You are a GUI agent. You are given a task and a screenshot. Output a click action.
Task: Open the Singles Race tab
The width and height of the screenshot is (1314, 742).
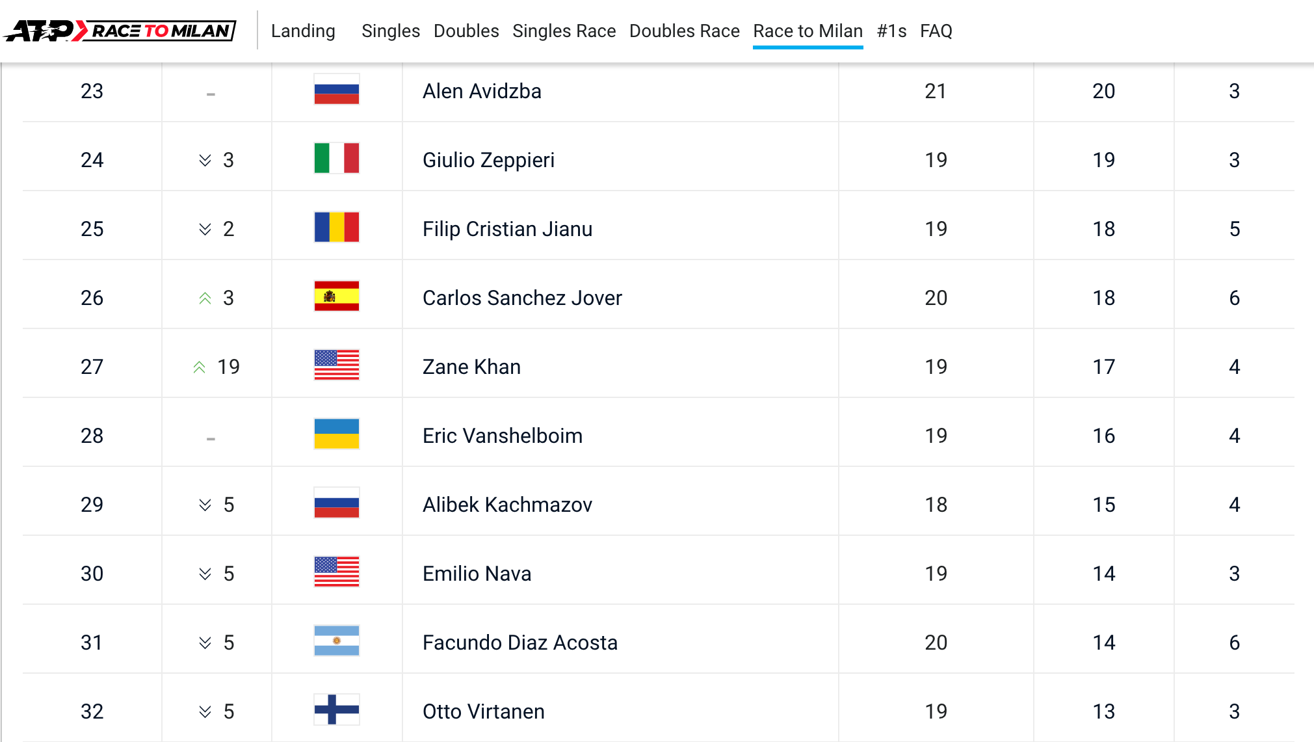click(564, 31)
